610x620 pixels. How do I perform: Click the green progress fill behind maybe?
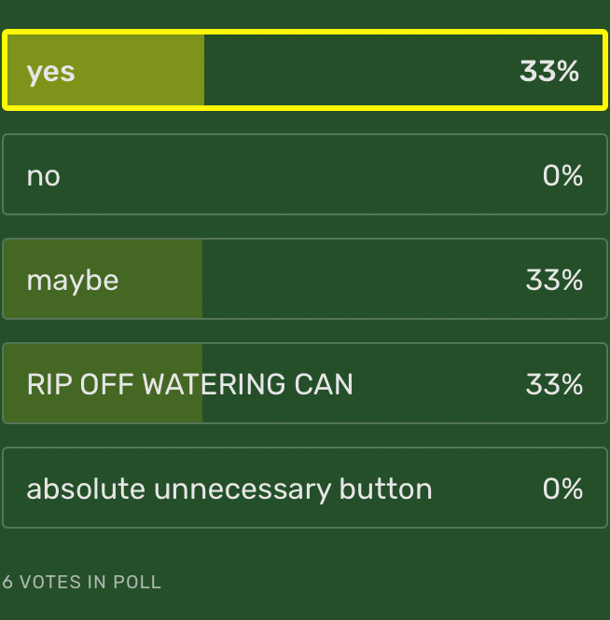click(x=103, y=279)
